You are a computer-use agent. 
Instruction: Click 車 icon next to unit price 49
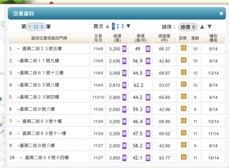tap(148, 49)
